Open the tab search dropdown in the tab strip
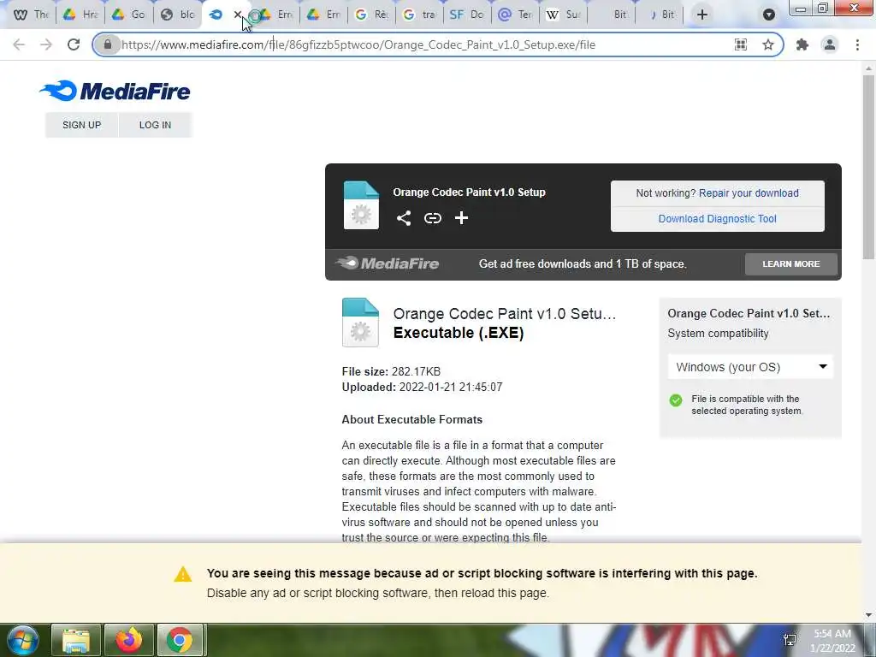Screen dimensions: 876x657 coord(769,15)
